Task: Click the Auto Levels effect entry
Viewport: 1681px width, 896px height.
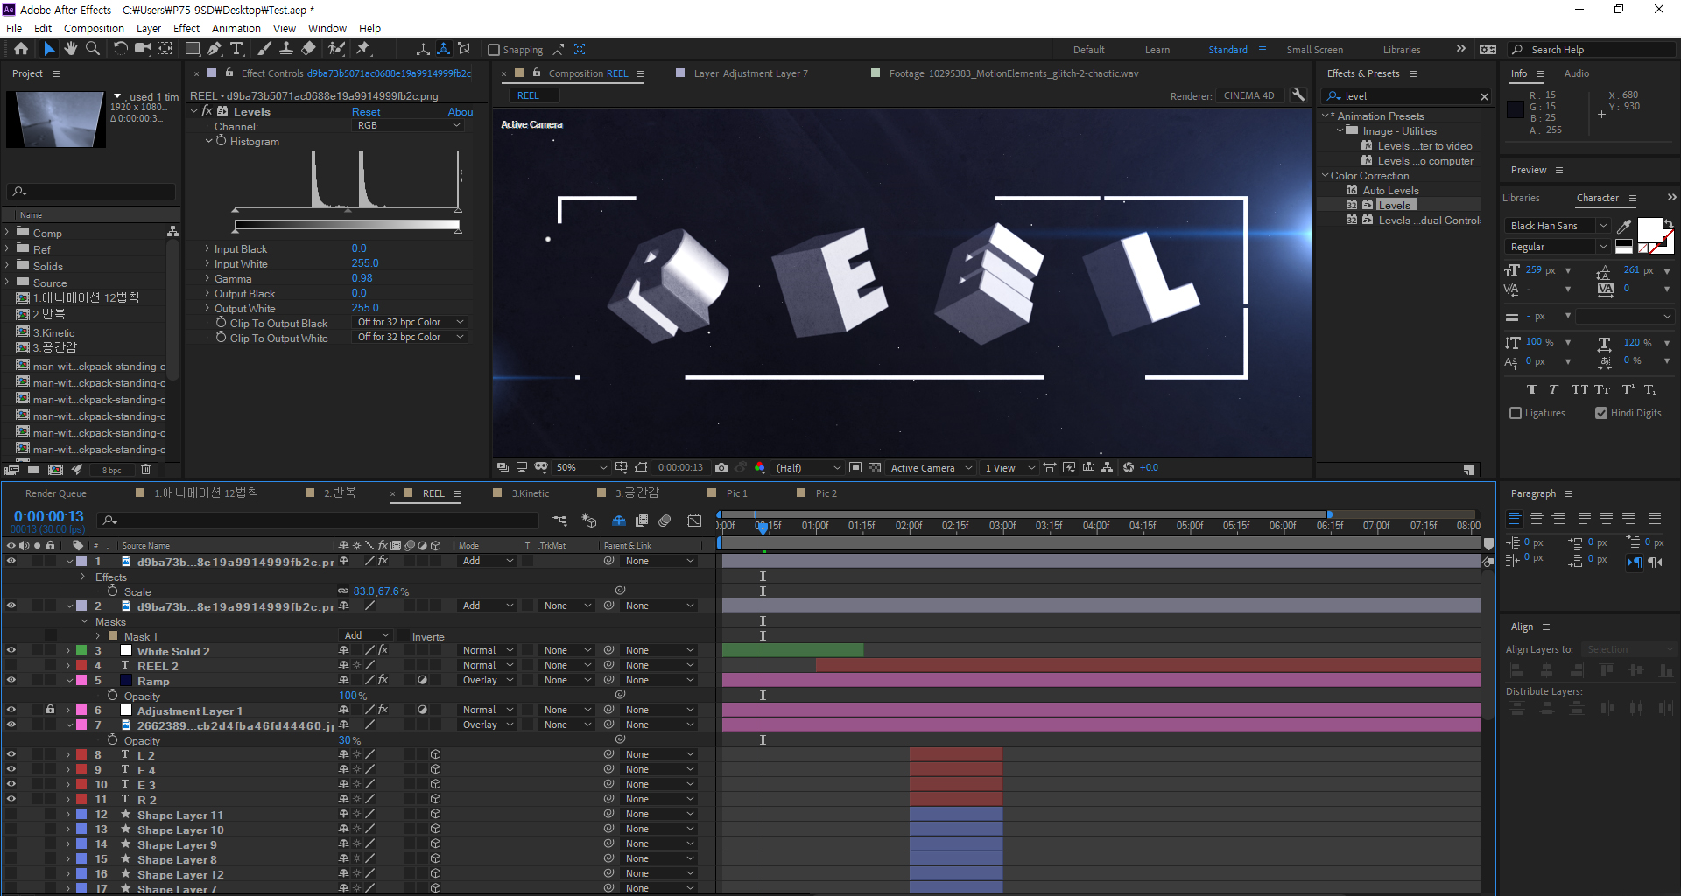Action: [1390, 191]
